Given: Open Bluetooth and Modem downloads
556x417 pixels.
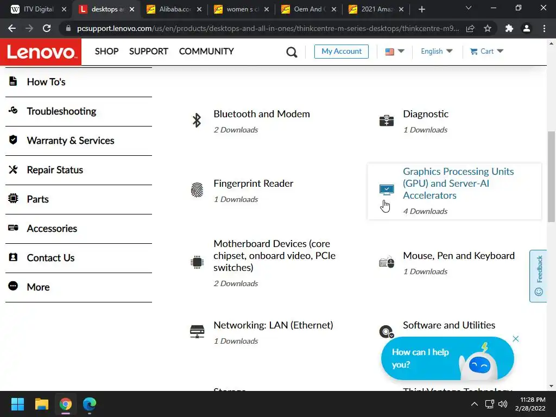Looking at the screenshot, I should point(262,114).
